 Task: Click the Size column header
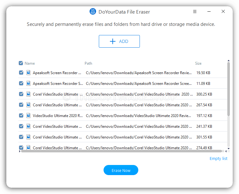198,63
